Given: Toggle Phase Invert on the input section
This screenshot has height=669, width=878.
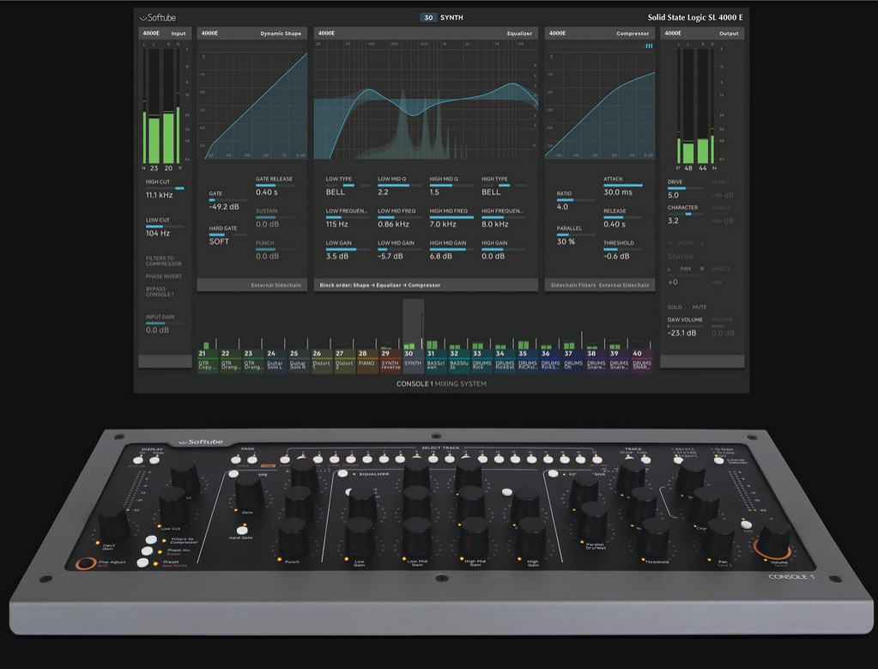Looking at the screenshot, I should click(165, 277).
